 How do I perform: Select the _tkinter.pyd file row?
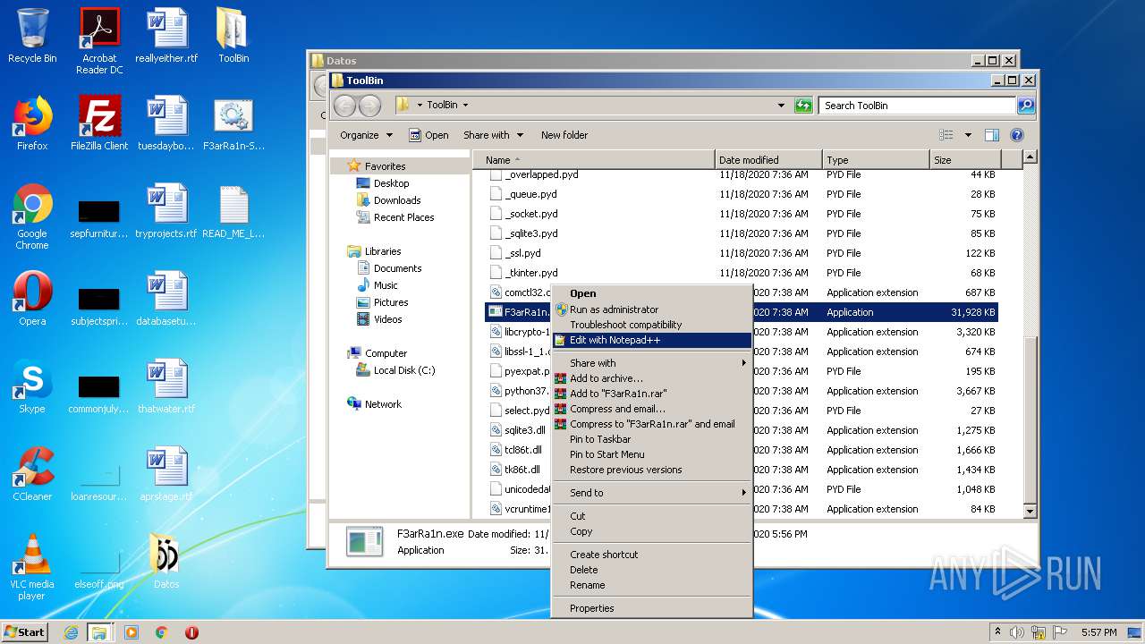742,273
